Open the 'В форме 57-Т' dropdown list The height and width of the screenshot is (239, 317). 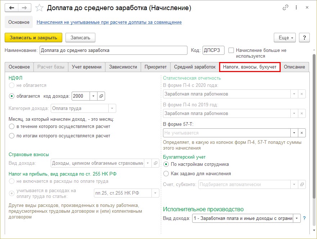294,133
